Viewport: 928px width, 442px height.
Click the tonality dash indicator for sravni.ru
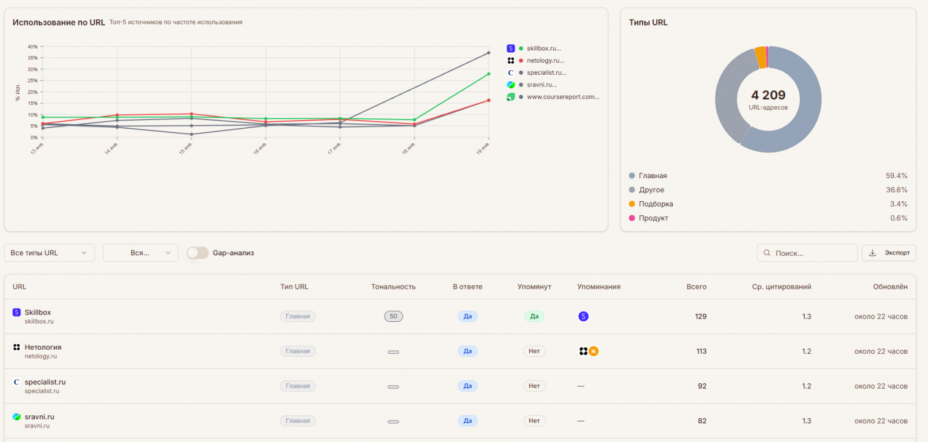[x=393, y=422]
